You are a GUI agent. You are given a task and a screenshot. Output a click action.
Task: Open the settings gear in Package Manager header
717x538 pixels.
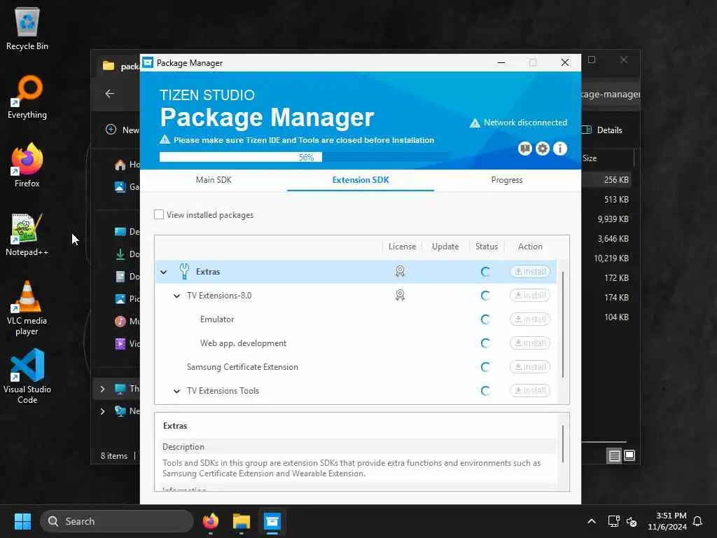tap(543, 149)
